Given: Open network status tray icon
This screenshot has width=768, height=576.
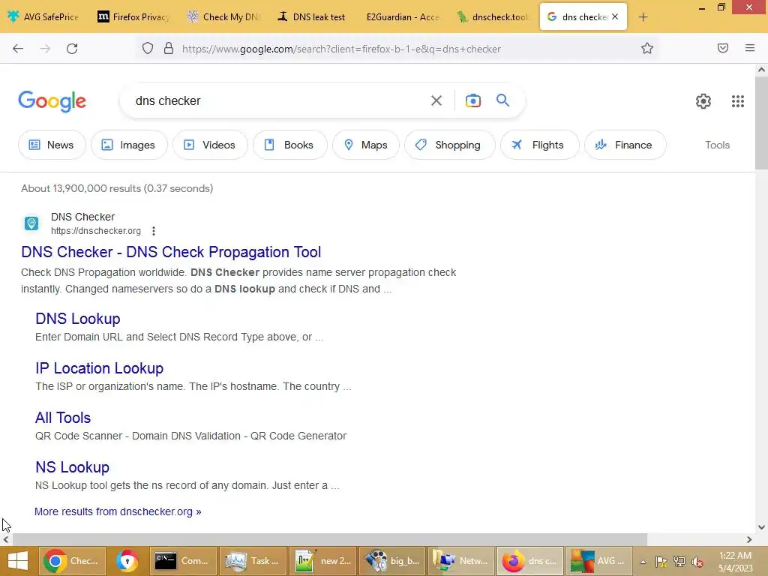Looking at the screenshot, I should point(679,562).
